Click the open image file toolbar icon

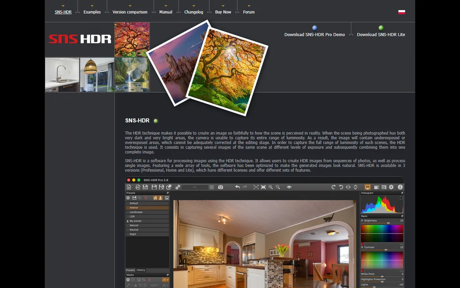129,187
